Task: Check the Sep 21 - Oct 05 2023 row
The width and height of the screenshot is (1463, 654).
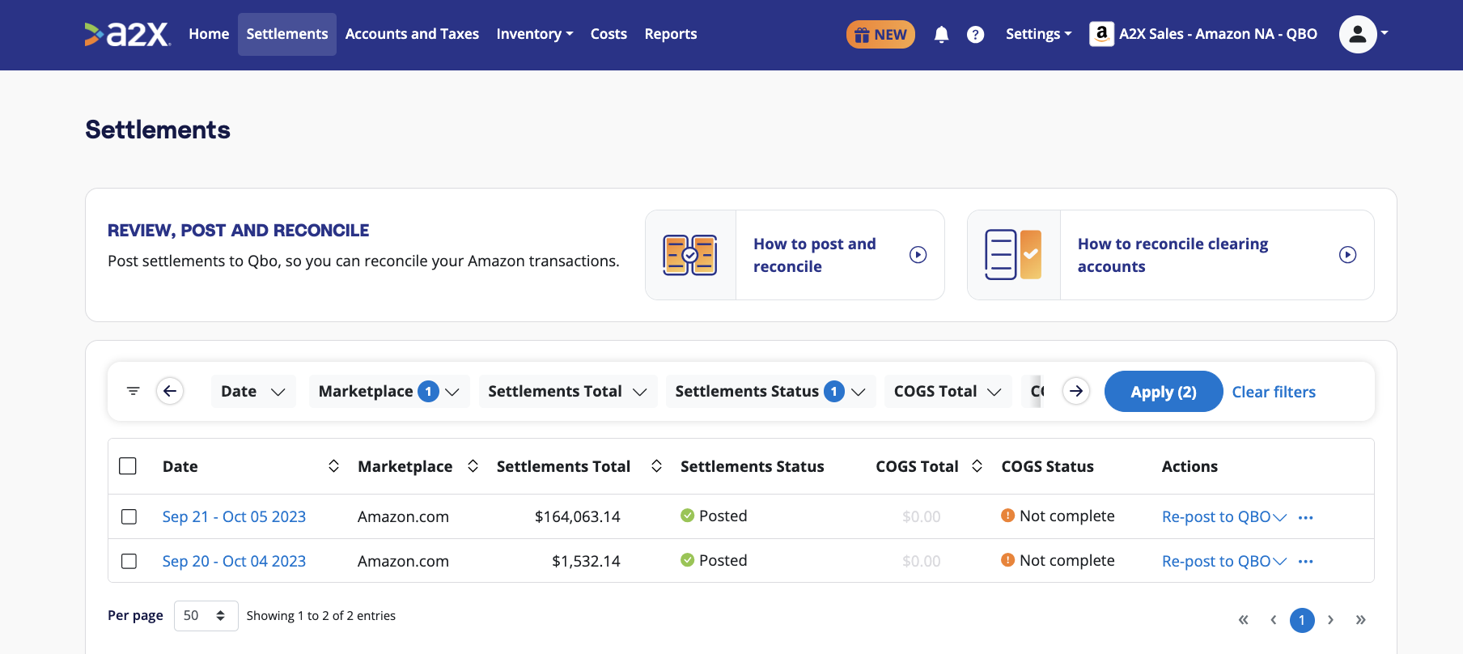Action: (129, 516)
